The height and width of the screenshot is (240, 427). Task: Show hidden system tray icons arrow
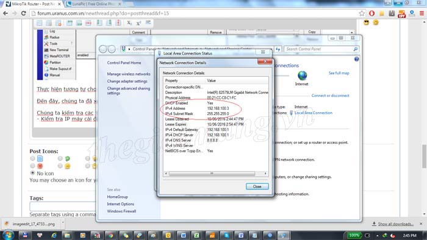pyautogui.click(x=377, y=235)
